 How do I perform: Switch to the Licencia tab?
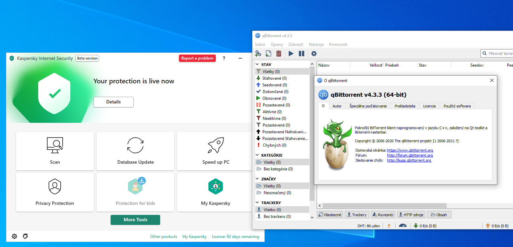coord(429,106)
